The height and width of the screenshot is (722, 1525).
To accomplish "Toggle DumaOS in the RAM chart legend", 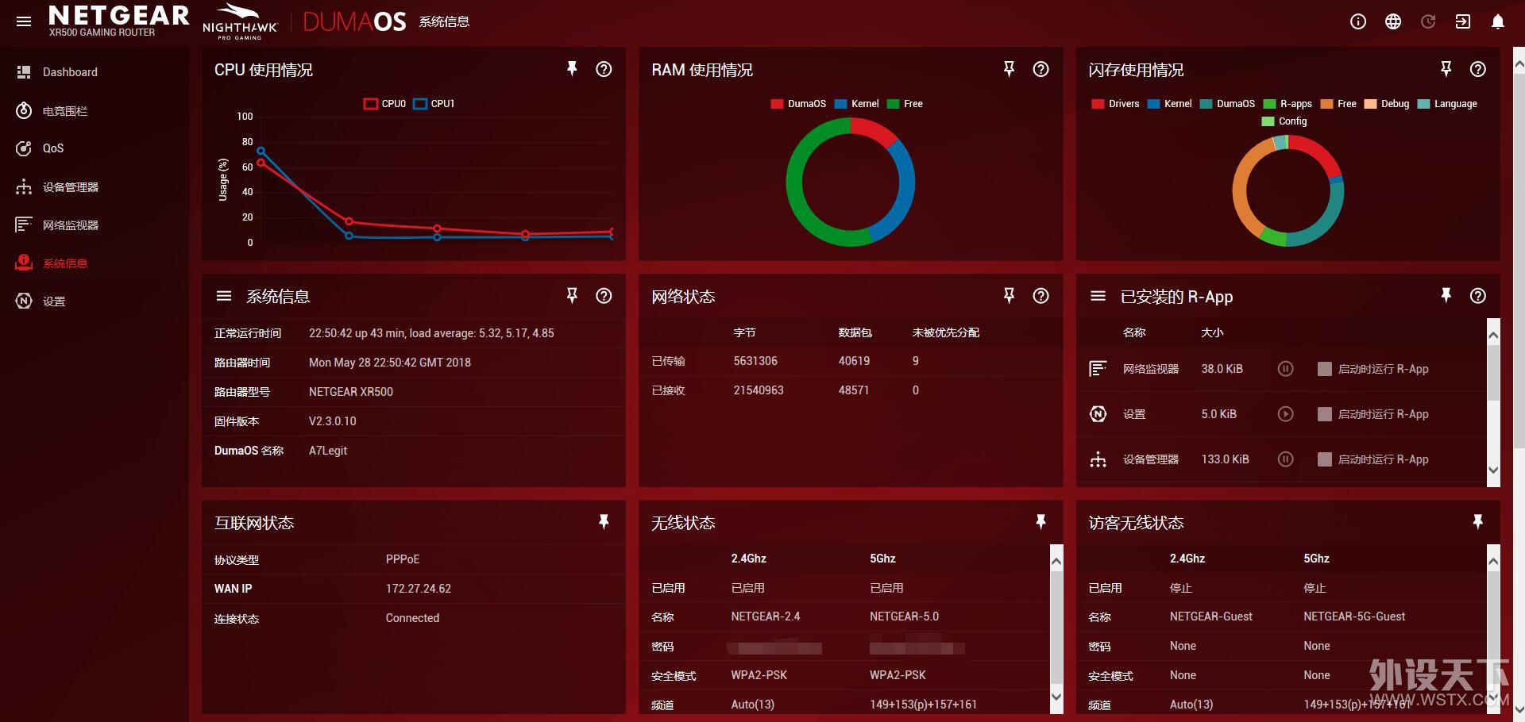I will (798, 104).
